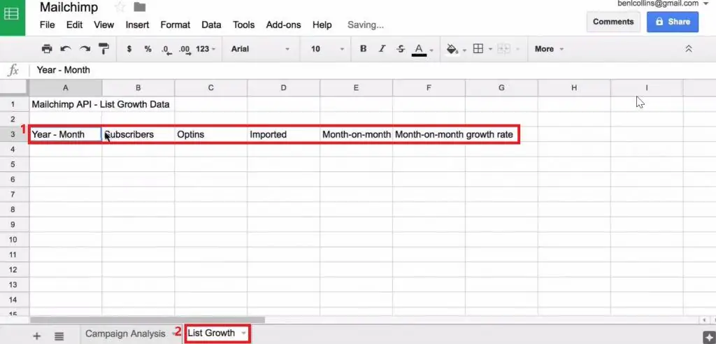Decrease decimal places
This screenshot has width=716, height=344.
tap(166, 50)
